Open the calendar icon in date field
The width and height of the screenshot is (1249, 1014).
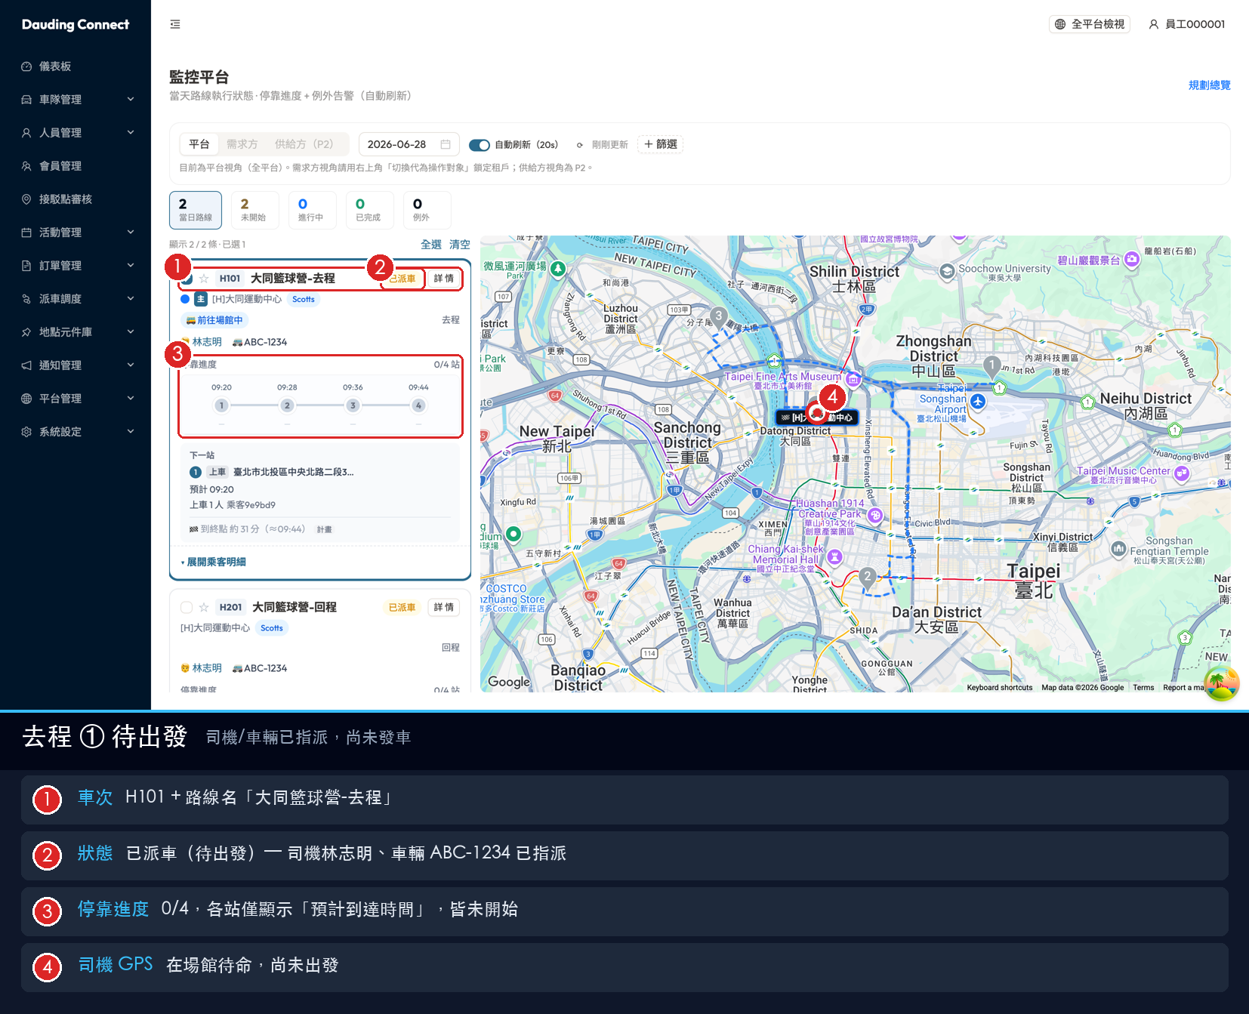(446, 144)
